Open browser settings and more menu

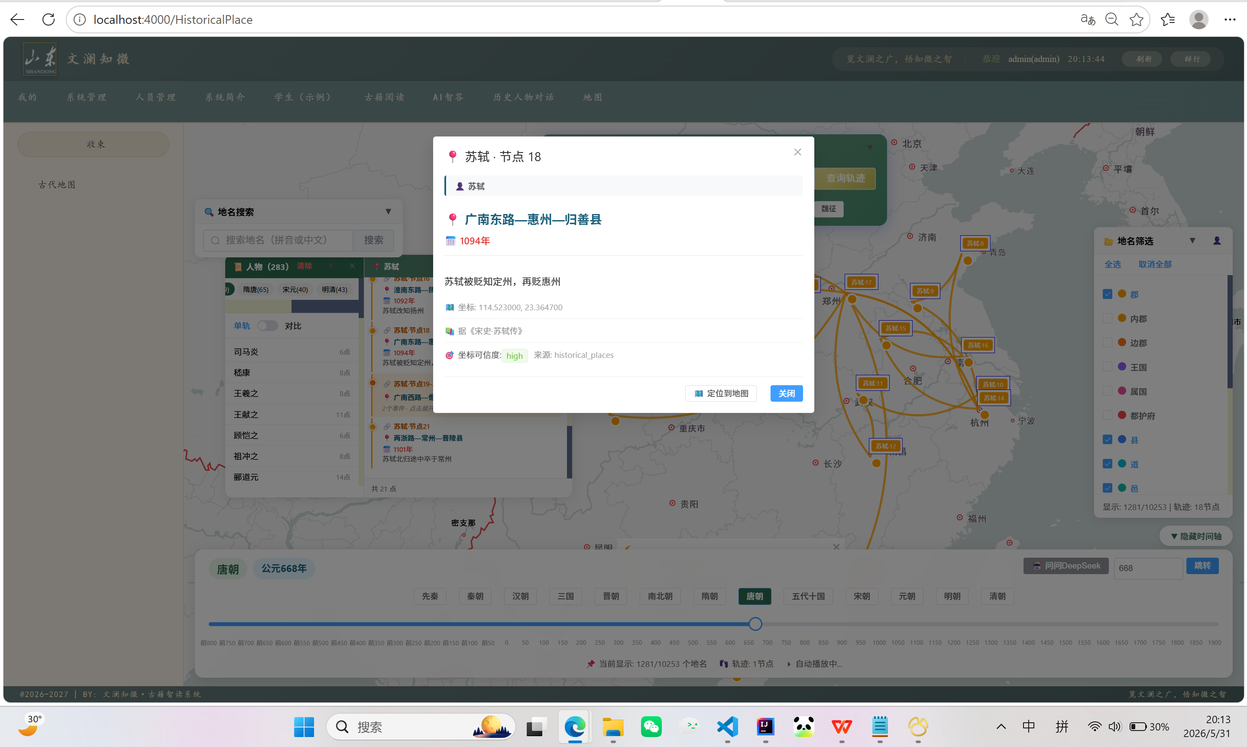click(x=1230, y=19)
